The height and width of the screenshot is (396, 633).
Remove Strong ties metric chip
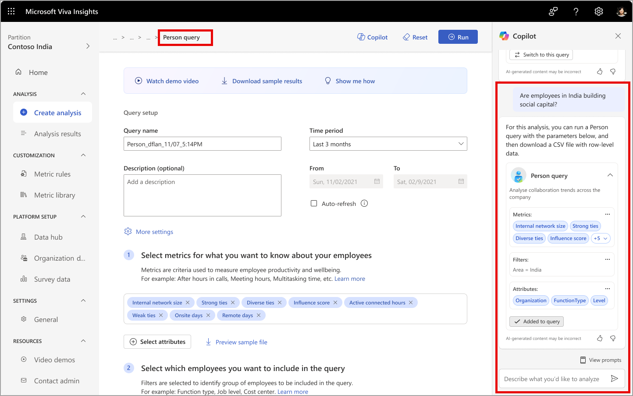pos(233,303)
